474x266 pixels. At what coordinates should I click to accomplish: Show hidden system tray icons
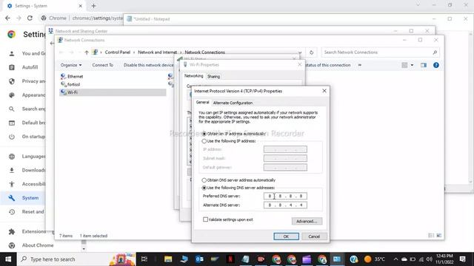[395, 259]
